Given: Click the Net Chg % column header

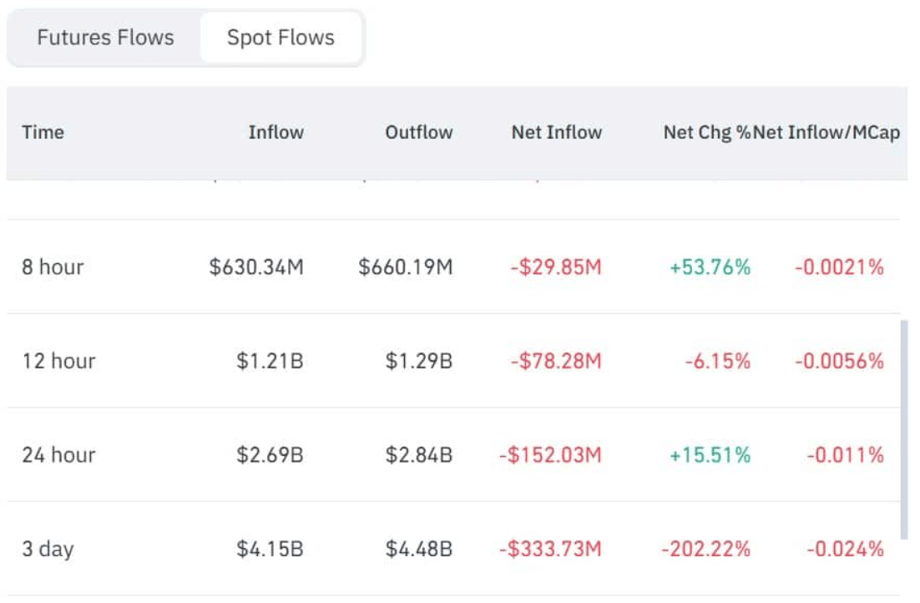Looking at the screenshot, I should coord(707,132).
